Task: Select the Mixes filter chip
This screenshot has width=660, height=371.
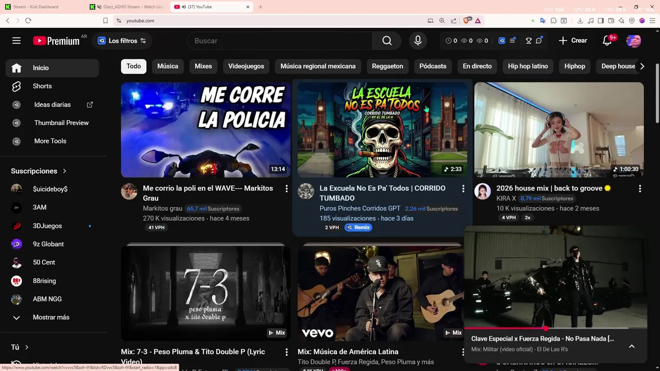Action: click(x=203, y=66)
